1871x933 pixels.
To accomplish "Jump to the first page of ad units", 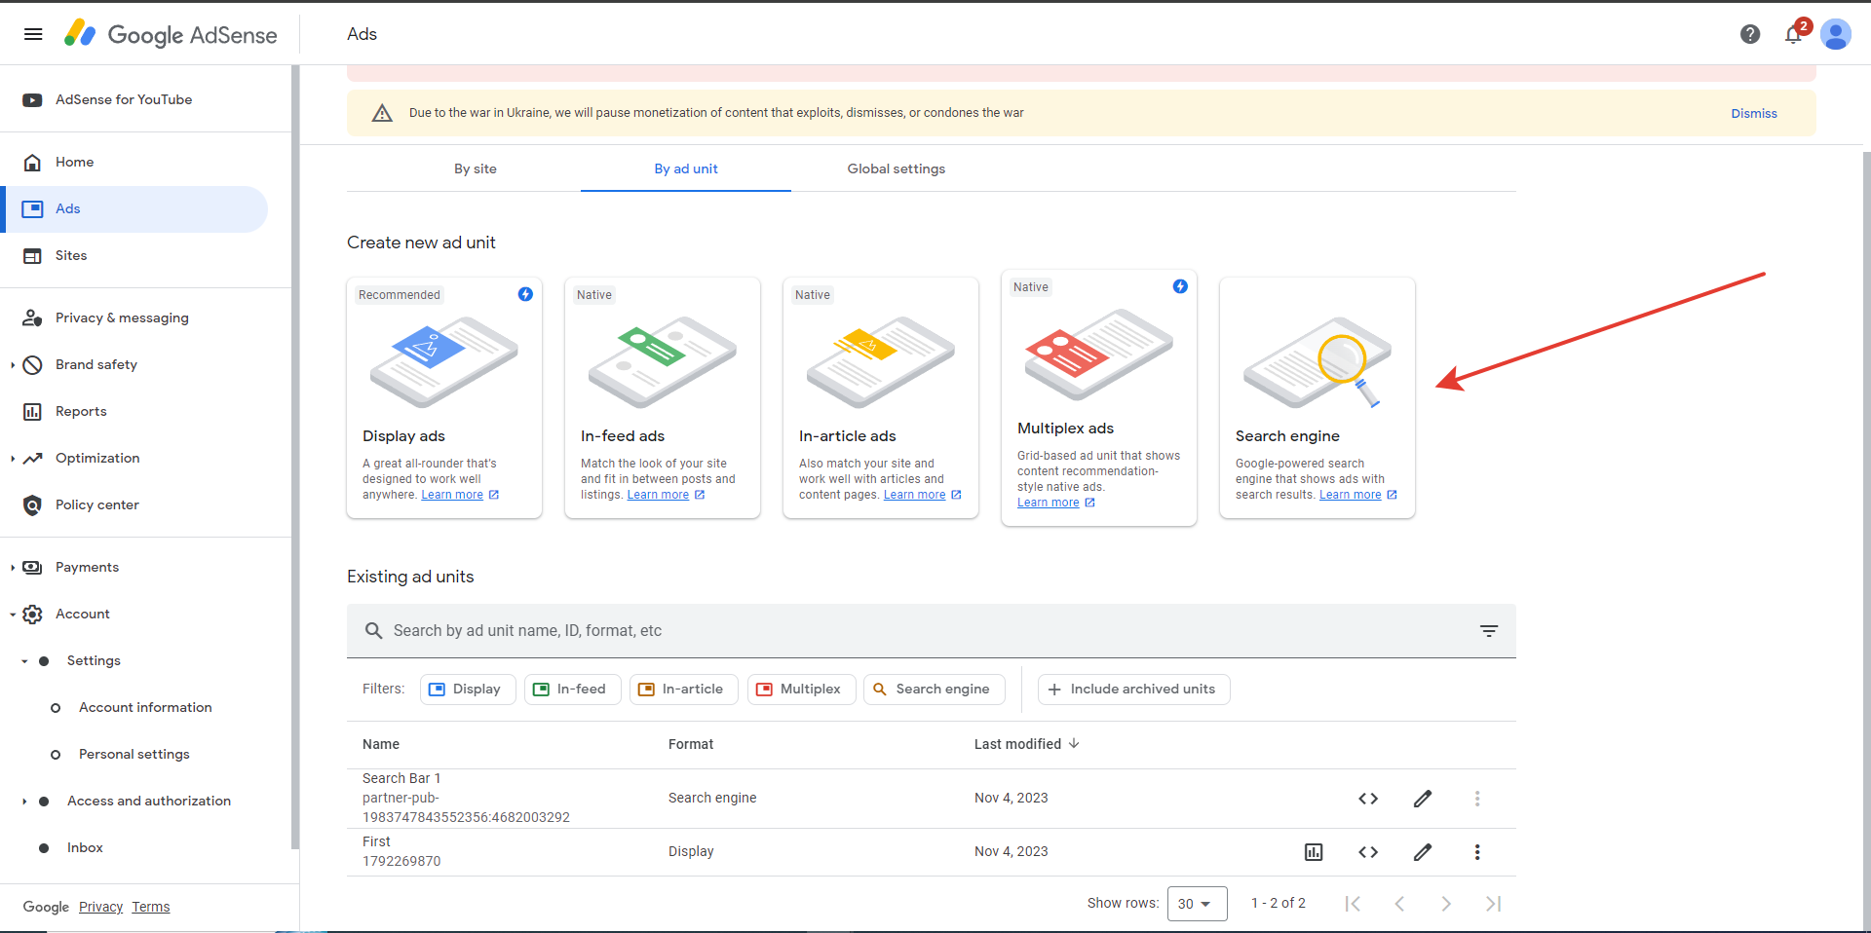I will (x=1353, y=904).
